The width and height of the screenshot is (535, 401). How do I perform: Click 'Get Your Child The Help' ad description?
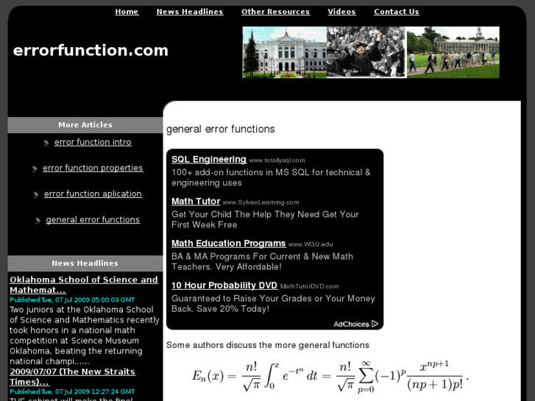click(265, 219)
